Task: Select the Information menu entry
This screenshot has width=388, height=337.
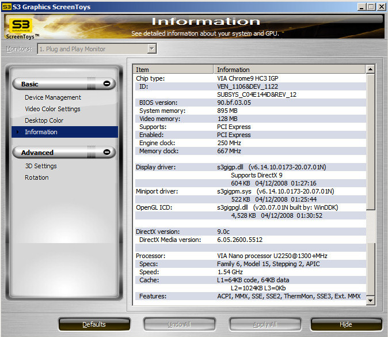Action: pos(65,132)
